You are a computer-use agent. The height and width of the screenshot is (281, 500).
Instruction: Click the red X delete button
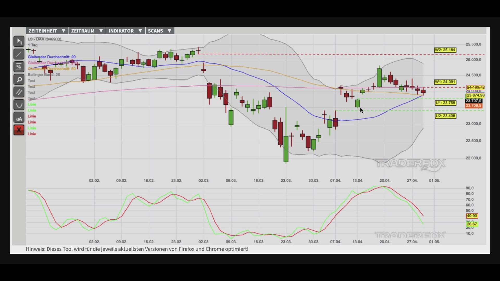[x=19, y=130]
